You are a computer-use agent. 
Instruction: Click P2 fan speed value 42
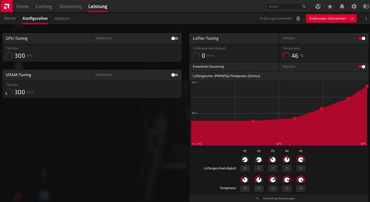259,168
